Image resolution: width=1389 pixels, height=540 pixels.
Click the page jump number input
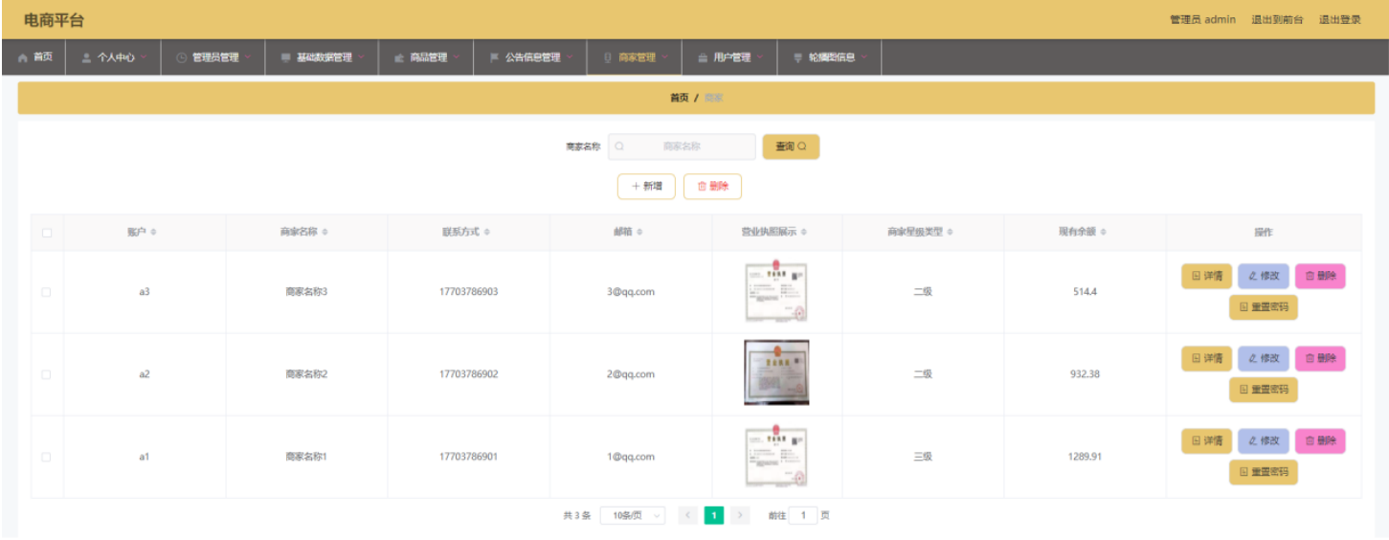[x=802, y=515]
